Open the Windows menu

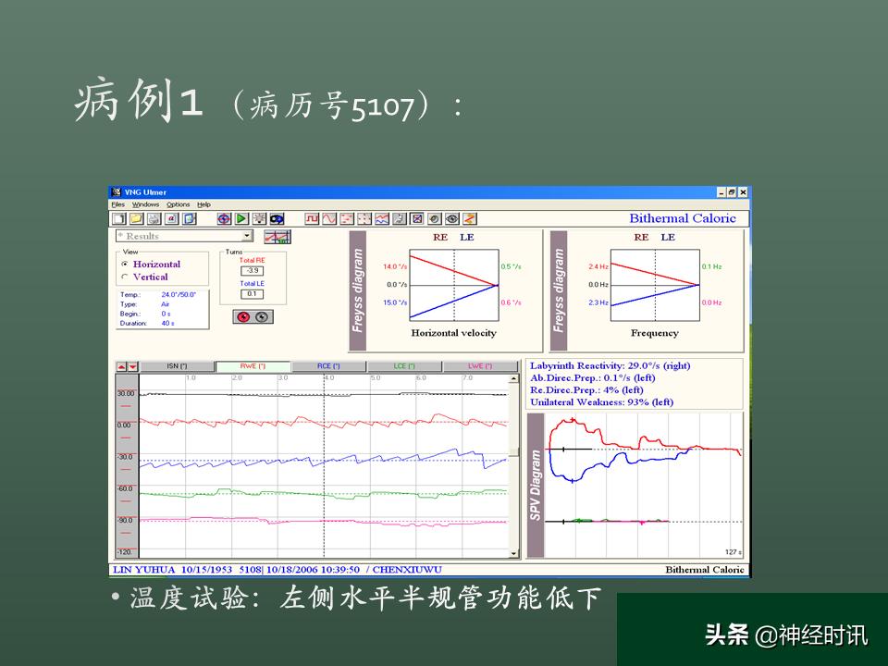click(x=145, y=204)
